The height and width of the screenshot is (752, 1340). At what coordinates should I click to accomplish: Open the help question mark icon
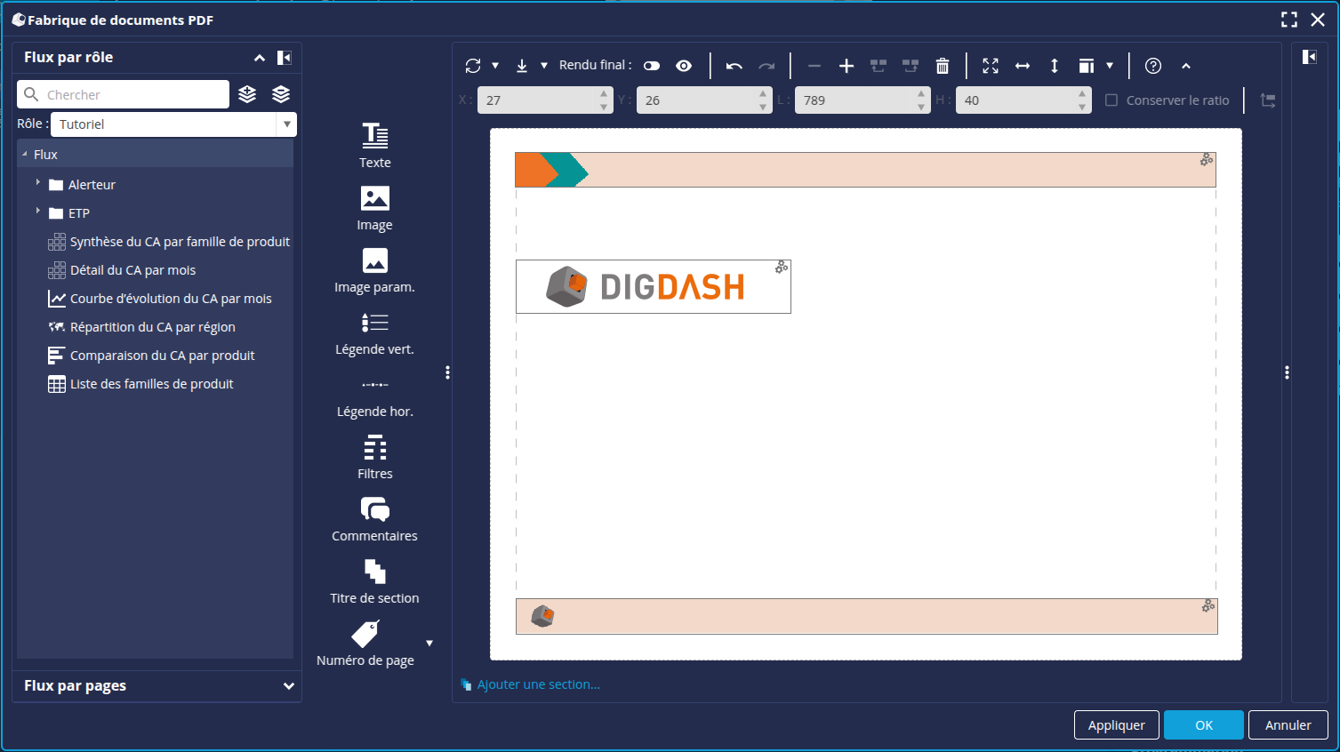click(1153, 66)
